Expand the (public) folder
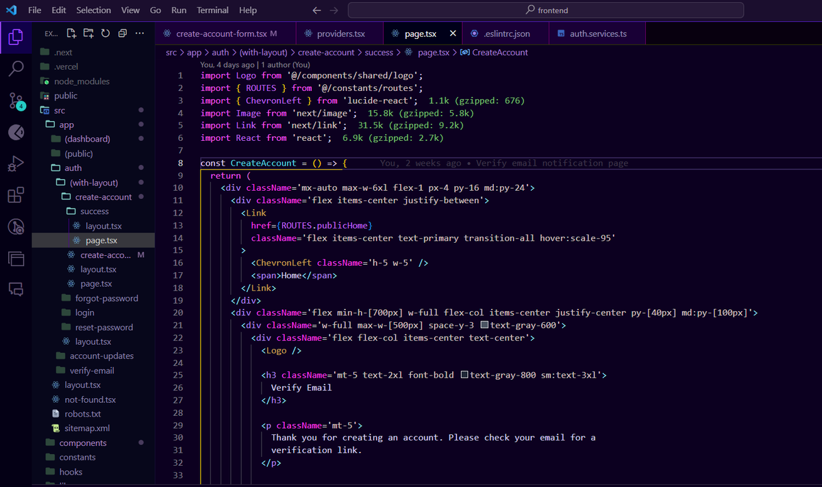The image size is (822, 487). (93, 153)
